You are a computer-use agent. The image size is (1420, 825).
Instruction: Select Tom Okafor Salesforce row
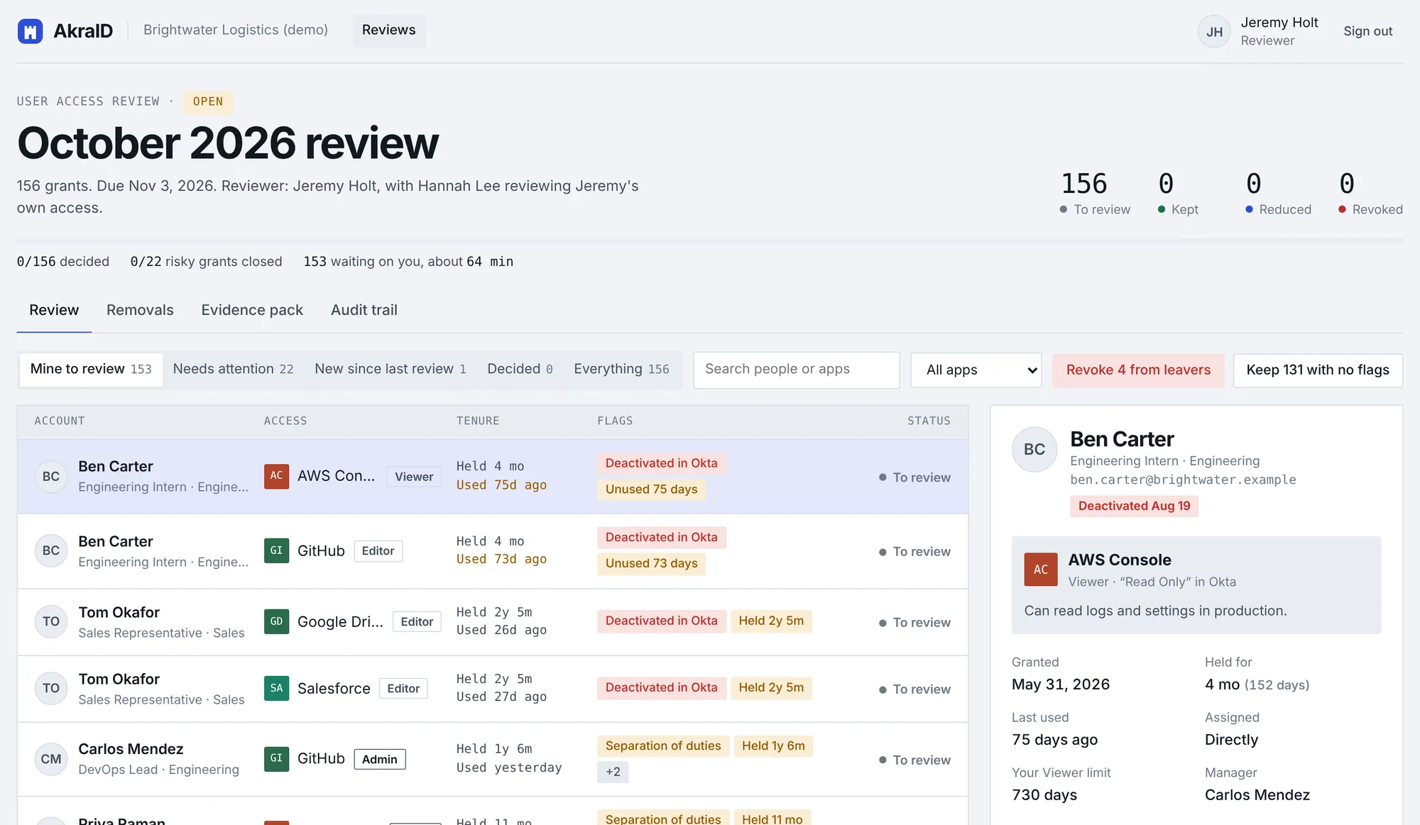coord(493,689)
